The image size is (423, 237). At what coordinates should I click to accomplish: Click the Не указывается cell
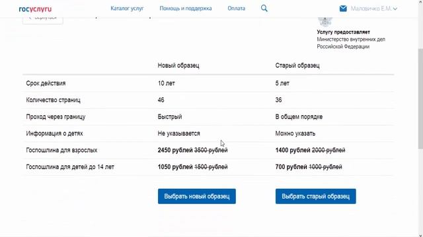point(178,133)
